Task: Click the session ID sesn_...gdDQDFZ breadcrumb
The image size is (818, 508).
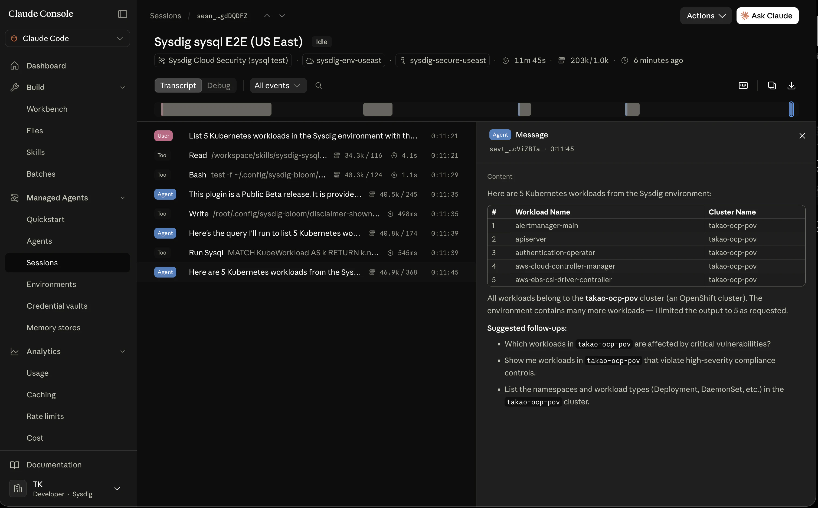Action: pyautogui.click(x=222, y=16)
